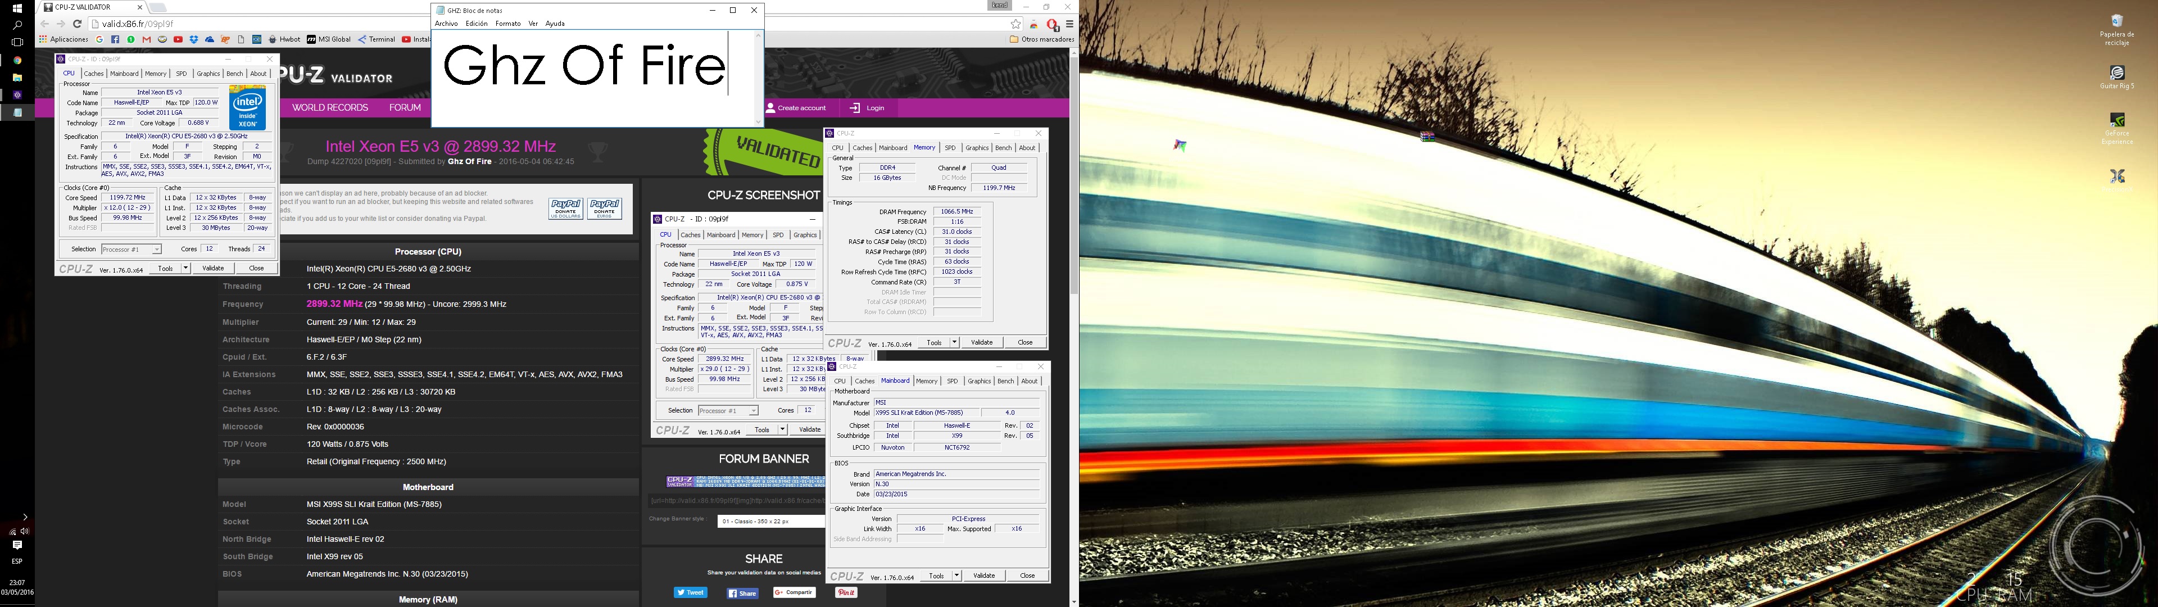Open the Action Center notification icon
The image size is (2158, 607).
[17, 545]
